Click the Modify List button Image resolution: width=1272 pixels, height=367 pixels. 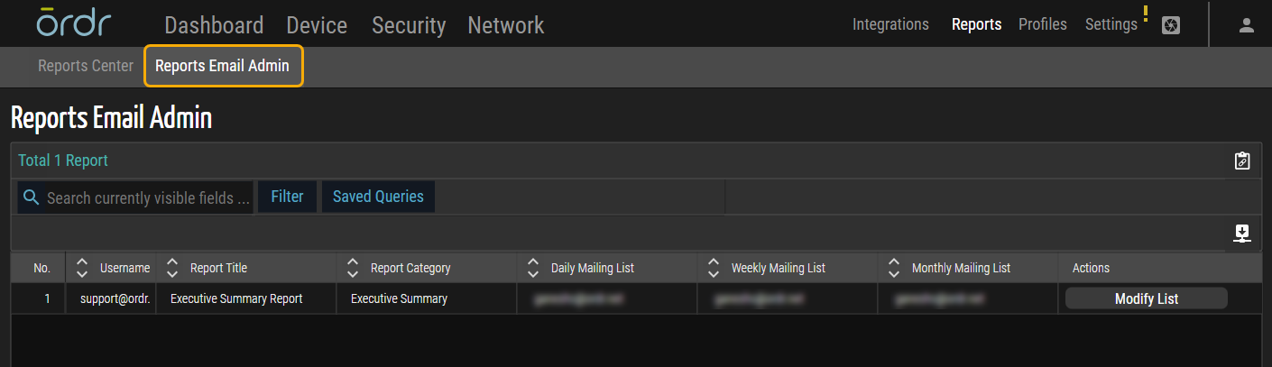tap(1146, 298)
